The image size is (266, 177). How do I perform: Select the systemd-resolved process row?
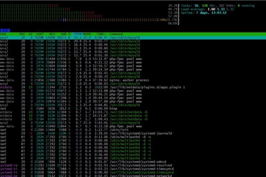tap(133, 165)
